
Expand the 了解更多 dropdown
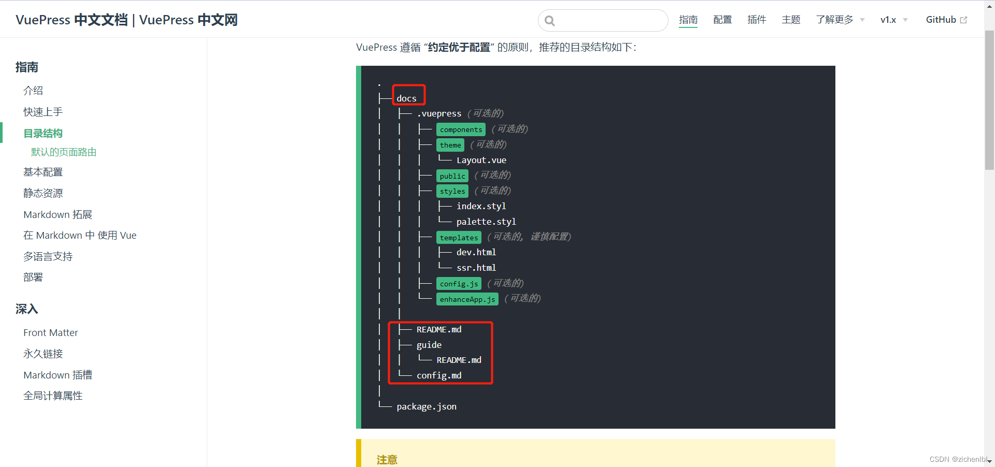(840, 20)
